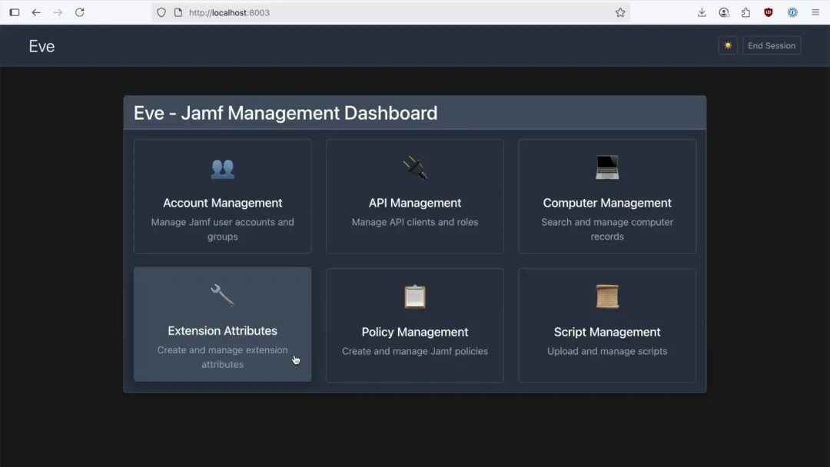Toggle the browser sidebar icon
The height and width of the screenshot is (467, 830).
[15, 12]
